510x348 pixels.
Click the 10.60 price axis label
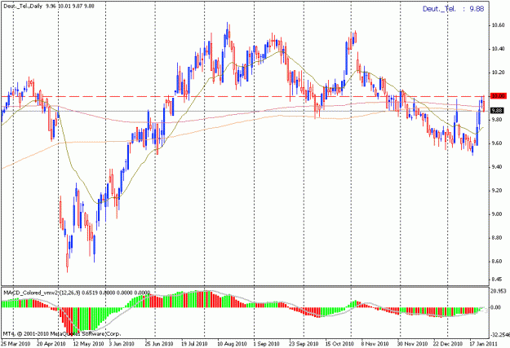499,25
